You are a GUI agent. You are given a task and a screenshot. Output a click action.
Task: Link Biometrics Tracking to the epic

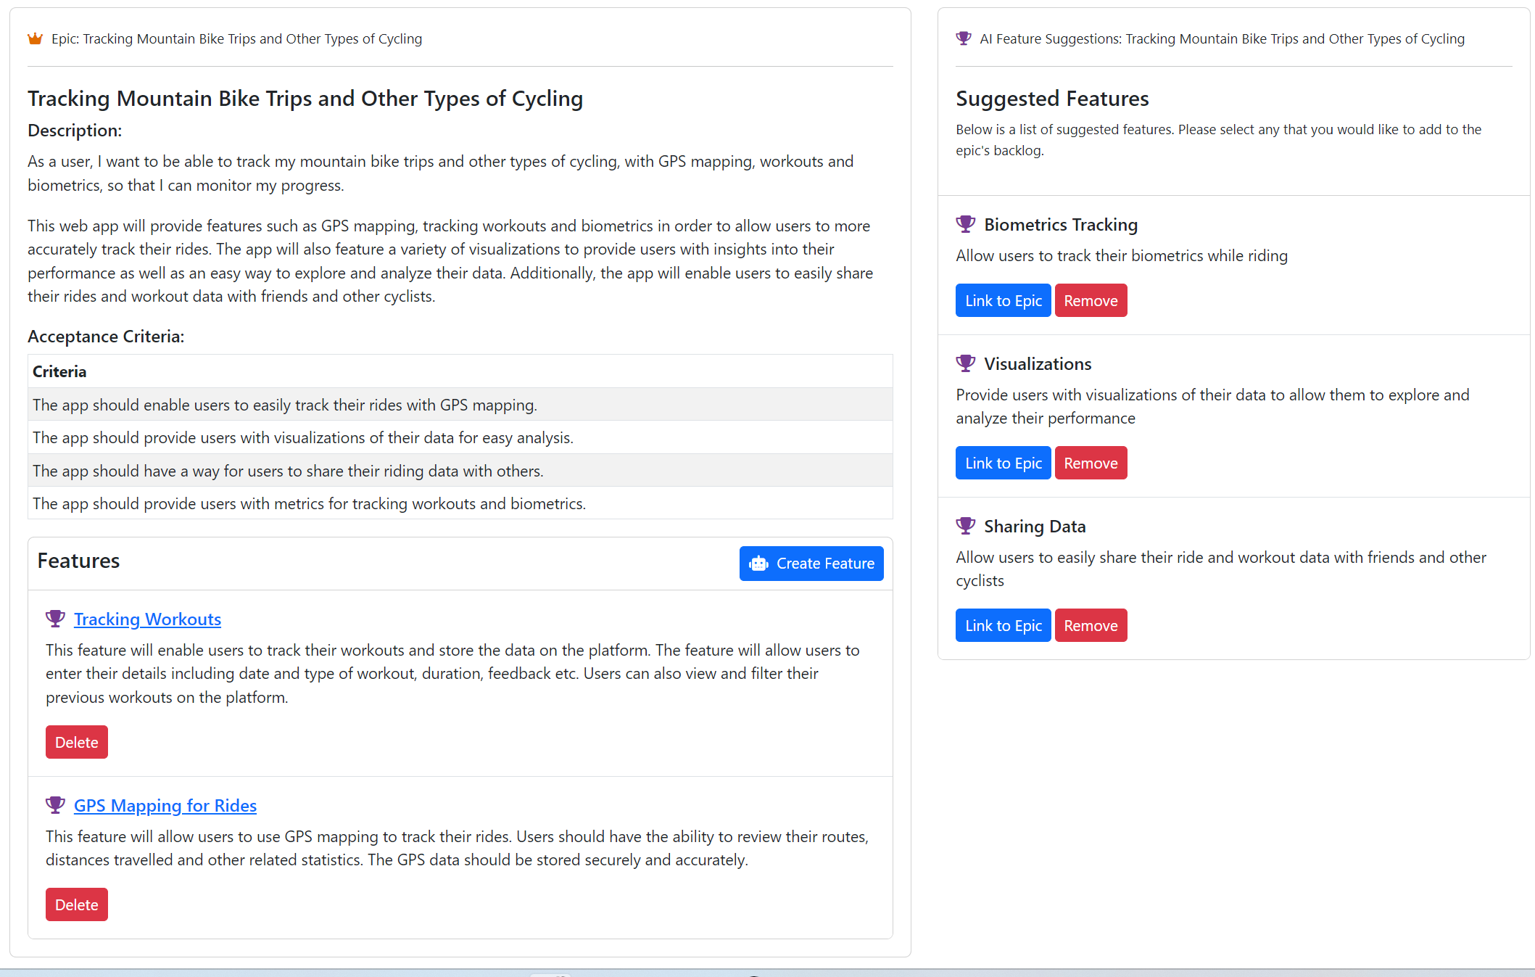tap(1003, 300)
